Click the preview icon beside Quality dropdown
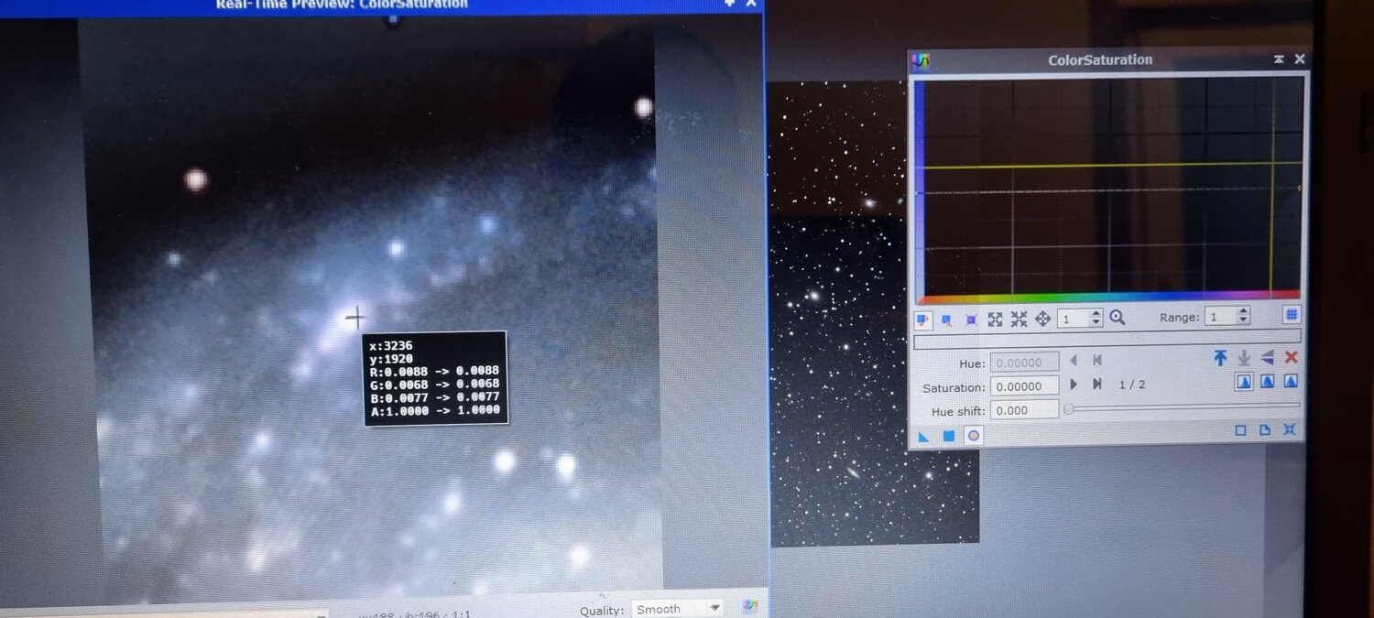This screenshot has width=1374, height=618. pyautogui.click(x=750, y=606)
